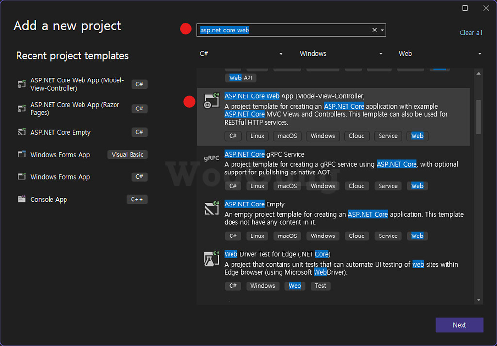This screenshot has height=346, width=497.
Task: Click macOS tag under ASP.NET Core Empty
Action: pos(287,236)
